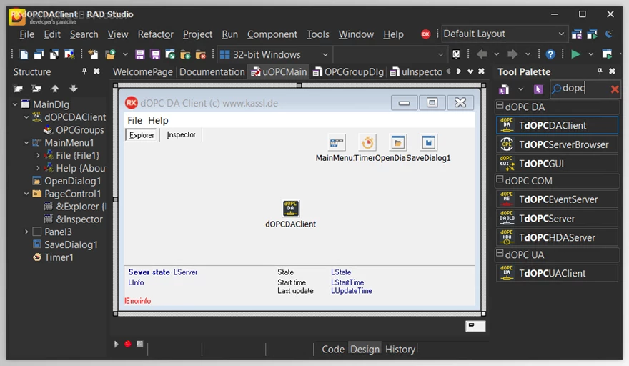629x366 pixels.
Task: Pin the Tool Palette panel
Action: 600,71
